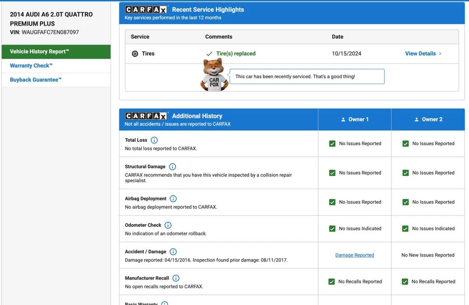Select the Owner 1 column header
The height and width of the screenshot is (305, 469).
click(355, 119)
